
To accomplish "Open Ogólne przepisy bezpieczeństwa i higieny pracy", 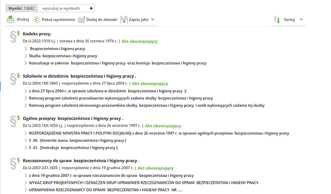I will coord(72,118).
